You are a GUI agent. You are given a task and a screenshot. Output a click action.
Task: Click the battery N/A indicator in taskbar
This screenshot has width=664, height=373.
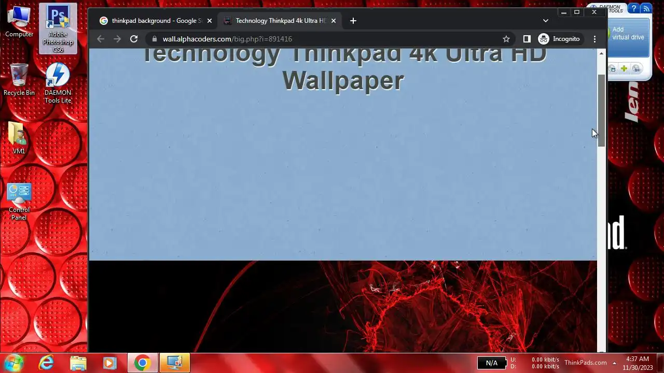point(491,363)
